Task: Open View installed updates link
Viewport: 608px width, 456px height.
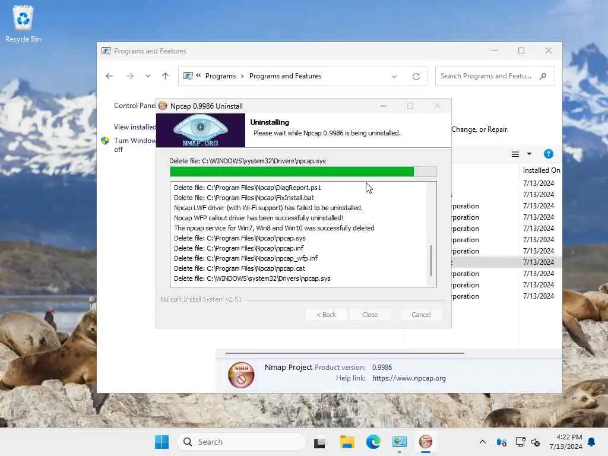Action: (x=135, y=127)
